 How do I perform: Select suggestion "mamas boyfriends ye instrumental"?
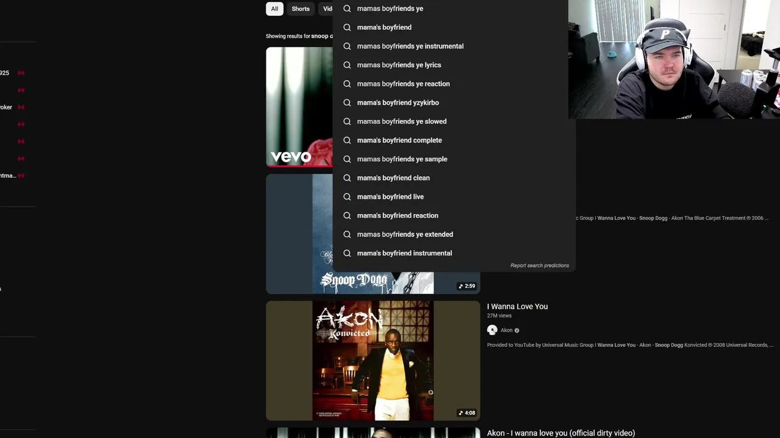coord(453,46)
